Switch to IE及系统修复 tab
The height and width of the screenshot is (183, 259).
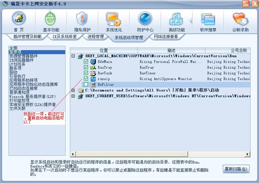click(65, 37)
